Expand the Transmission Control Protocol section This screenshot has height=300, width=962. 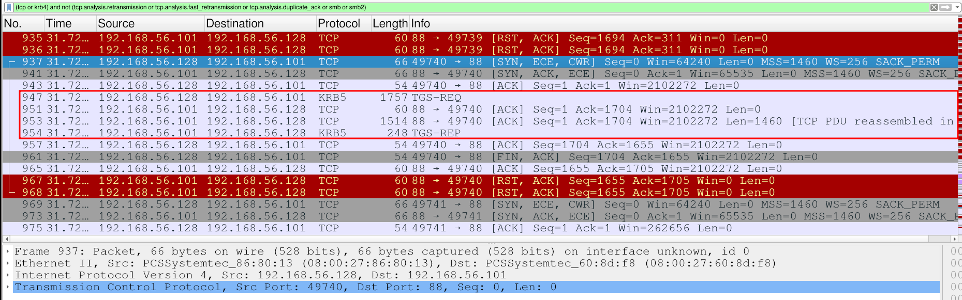click(x=8, y=287)
